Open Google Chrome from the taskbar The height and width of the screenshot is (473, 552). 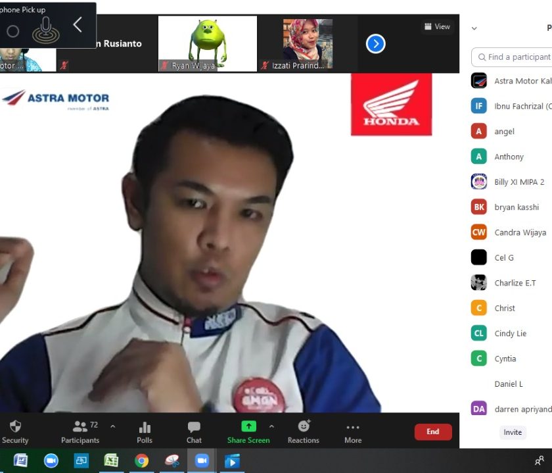[141, 461]
